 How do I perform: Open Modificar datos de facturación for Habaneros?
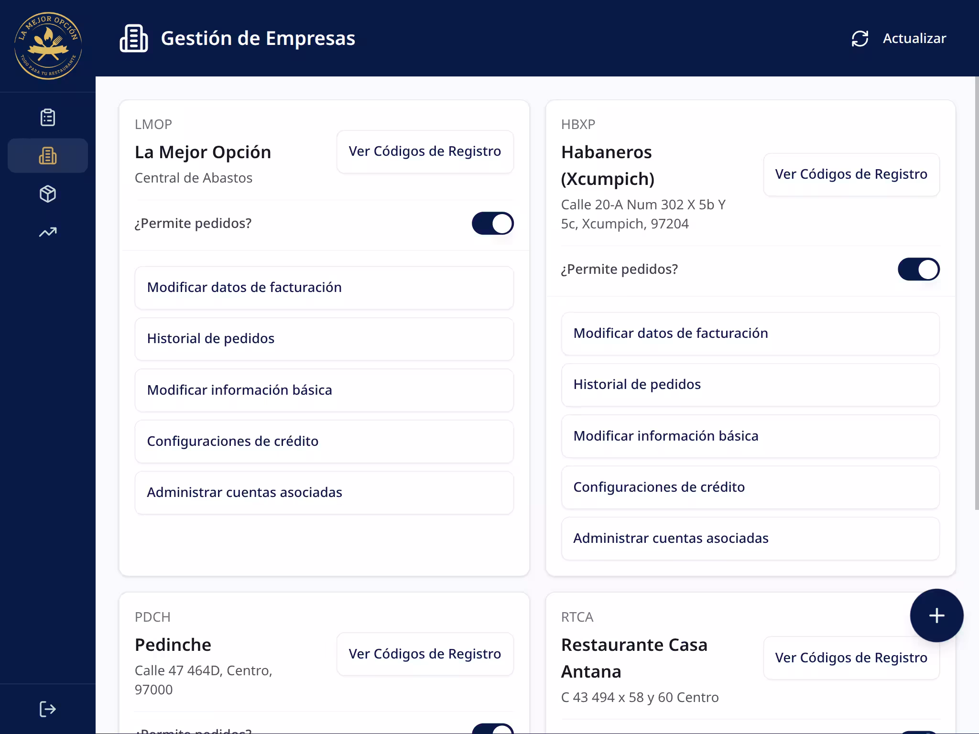(750, 333)
